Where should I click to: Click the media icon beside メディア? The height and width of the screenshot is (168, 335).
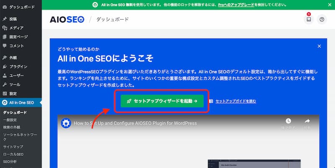(x=5, y=28)
